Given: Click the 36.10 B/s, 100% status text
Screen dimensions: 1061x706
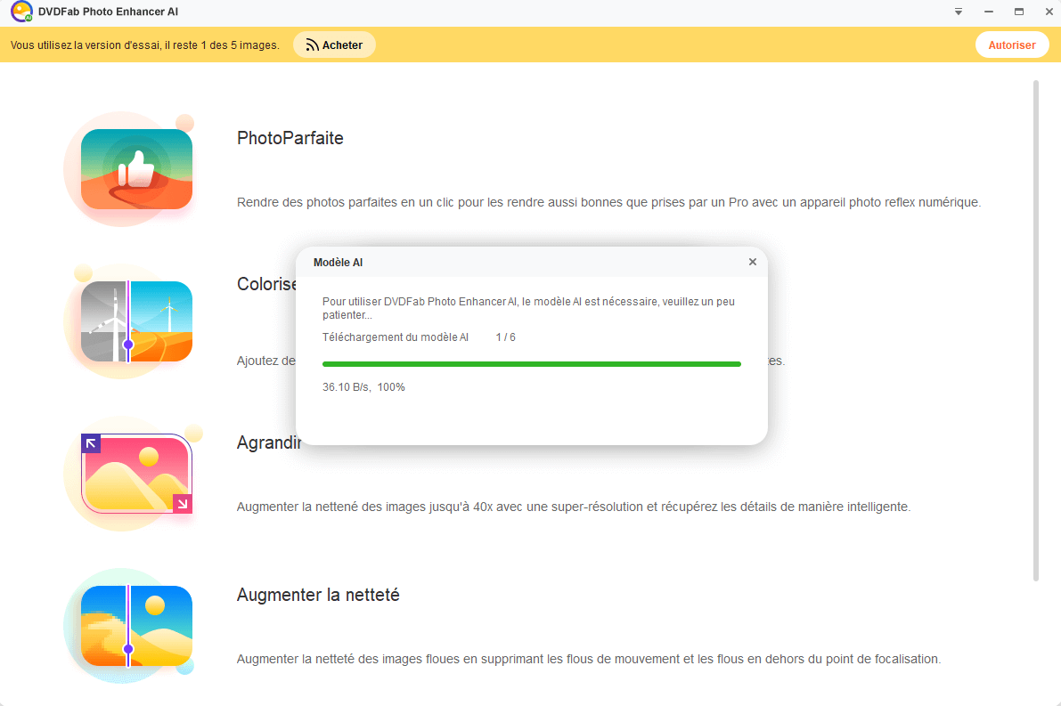Looking at the screenshot, I should click(x=363, y=386).
